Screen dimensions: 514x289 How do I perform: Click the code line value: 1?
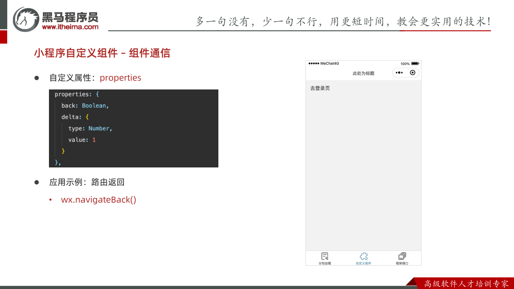pyautogui.click(x=82, y=140)
